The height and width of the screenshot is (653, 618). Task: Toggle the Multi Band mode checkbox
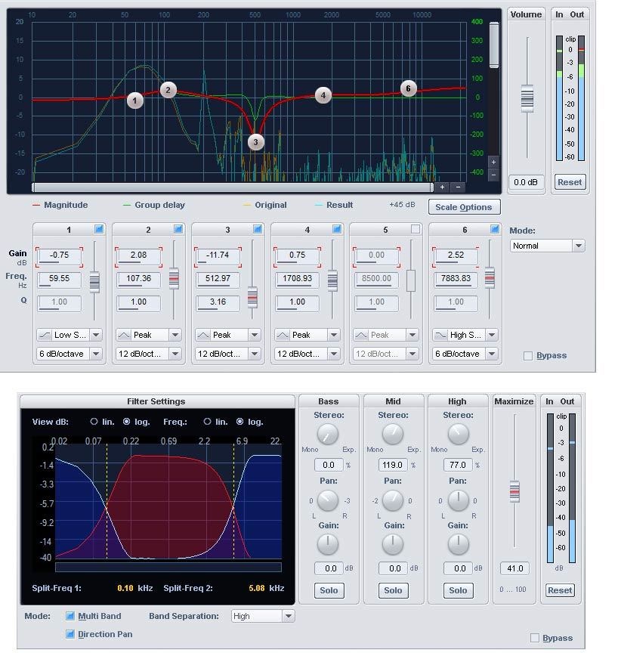click(70, 616)
